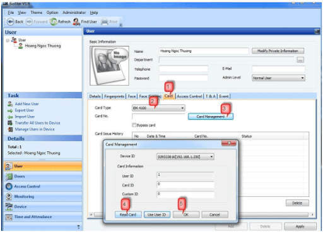Select Hoang Ngoc Thuong in user tree
This screenshot has height=232, width=323.
pyautogui.click(x=43, y=46)
